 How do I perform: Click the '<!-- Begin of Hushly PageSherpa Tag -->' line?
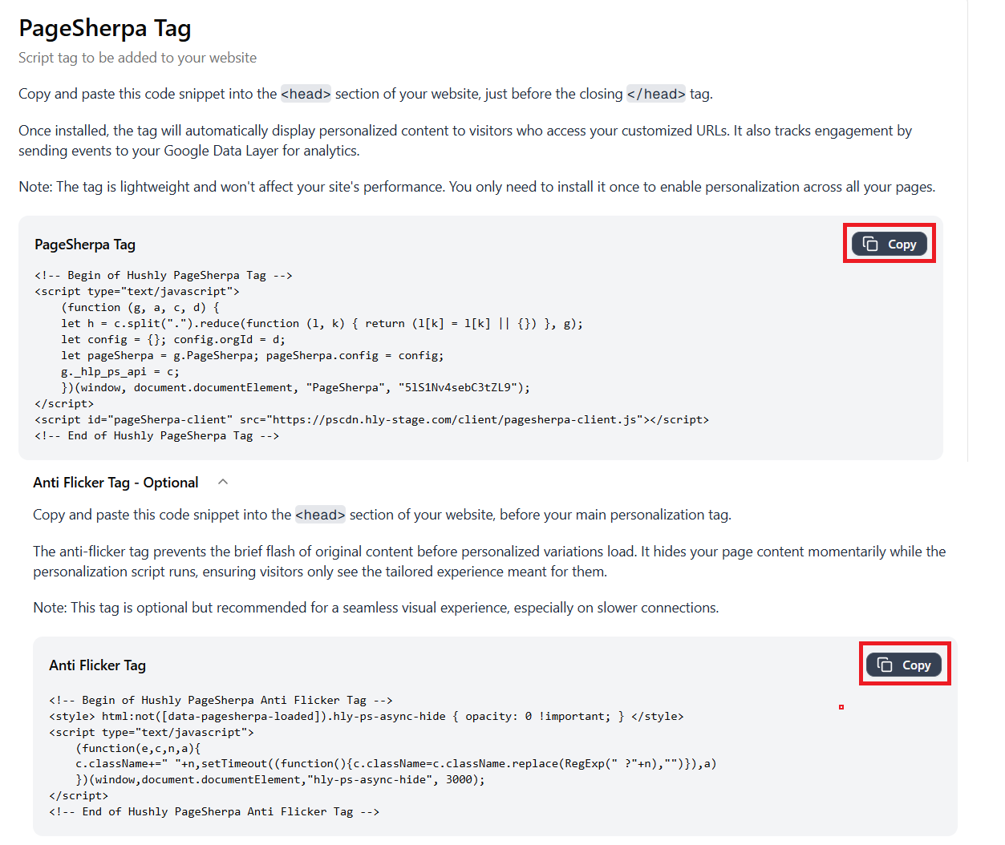tap(164, 275)
